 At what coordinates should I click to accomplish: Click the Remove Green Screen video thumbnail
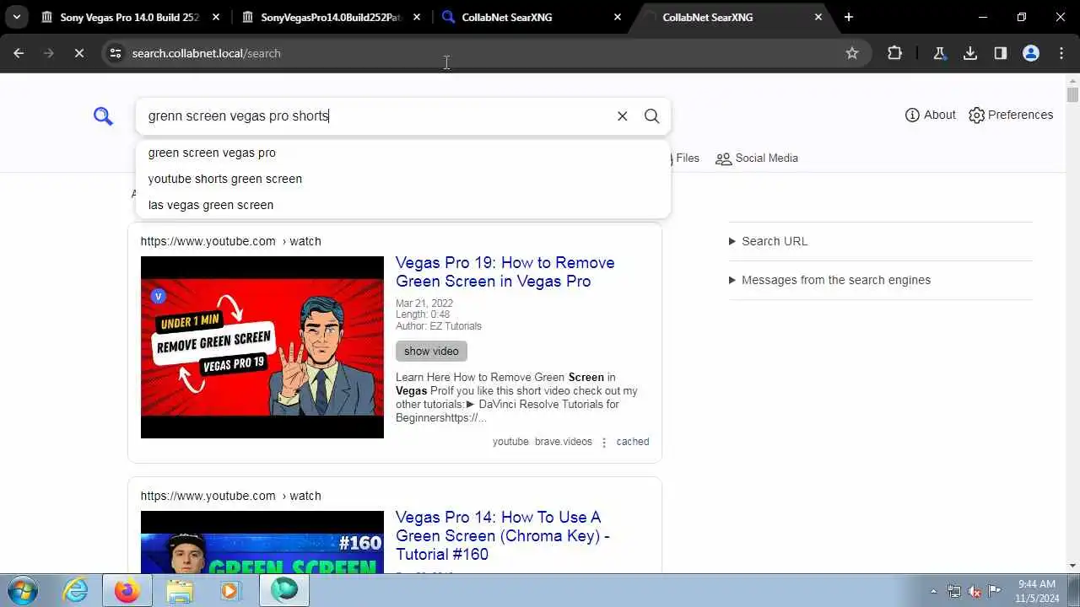tap(262, 347)
